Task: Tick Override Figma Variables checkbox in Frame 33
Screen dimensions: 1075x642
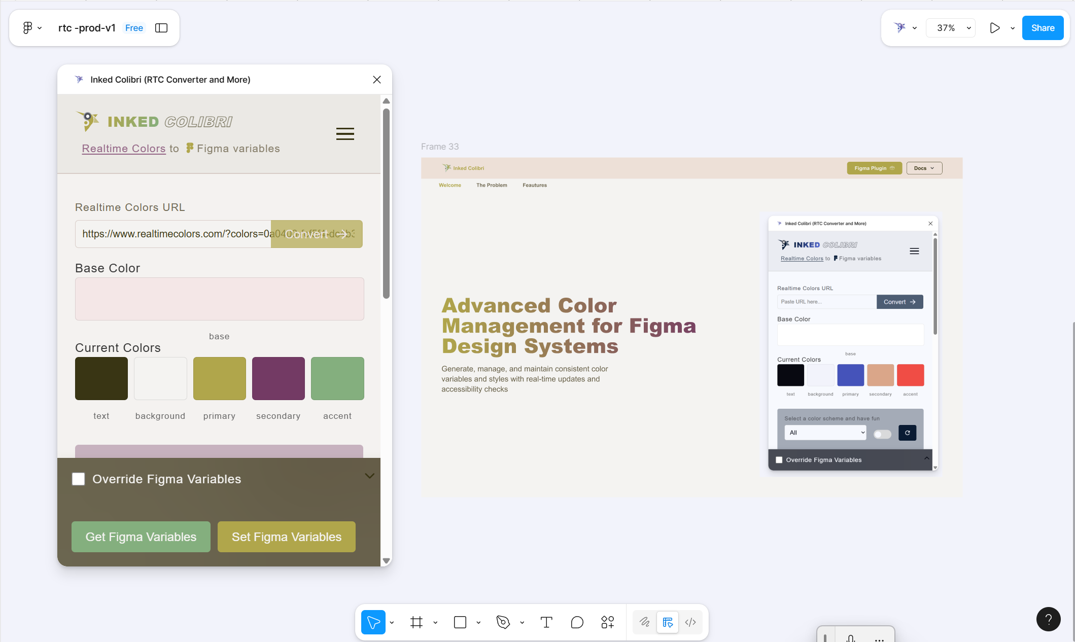Action: (779, 460)
